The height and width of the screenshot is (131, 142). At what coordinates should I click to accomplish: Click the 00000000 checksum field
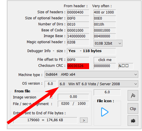[105, 66]
